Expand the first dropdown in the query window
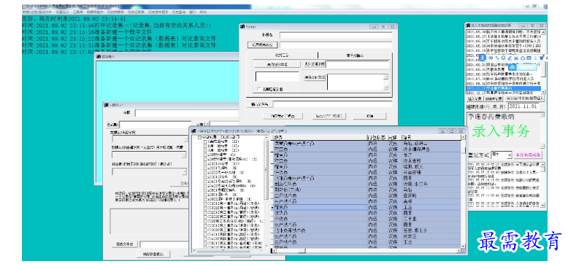Screen dimensions: 568x264 185,139
